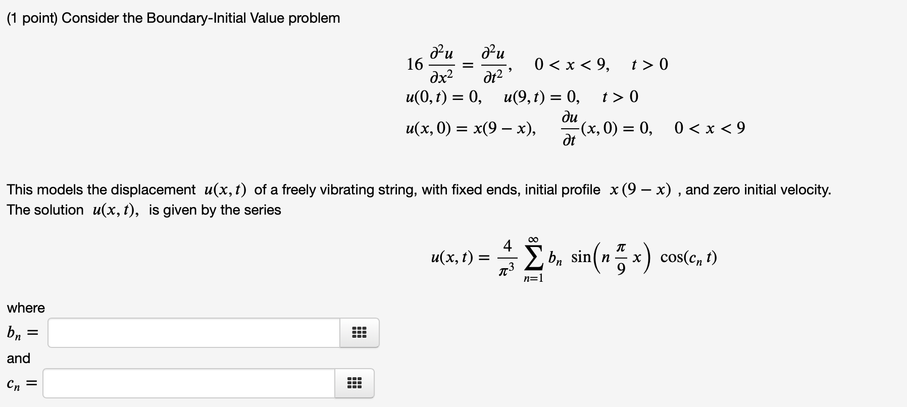This screenshot has width=907, height=407.
Task: Place cursor in the empty cn input box
Action: tap(189, 384)
